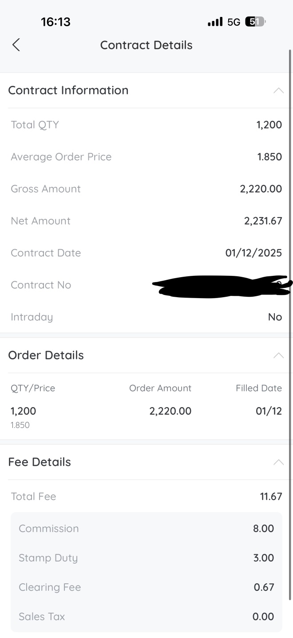This screenshot has height=638, width=293.
Task: Collapse the Order Details section
Action: pos(278,355)
